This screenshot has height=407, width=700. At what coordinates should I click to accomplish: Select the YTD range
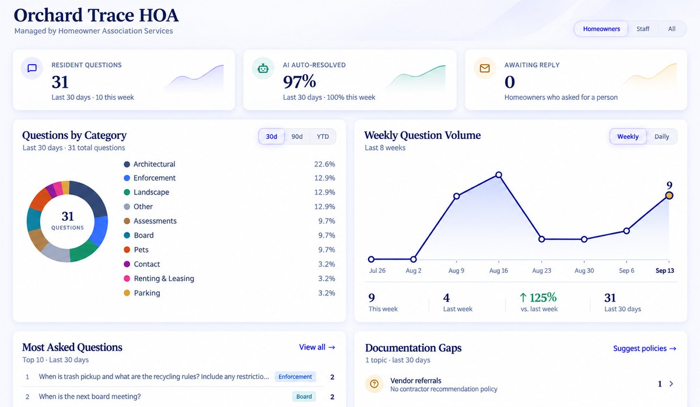323,137
